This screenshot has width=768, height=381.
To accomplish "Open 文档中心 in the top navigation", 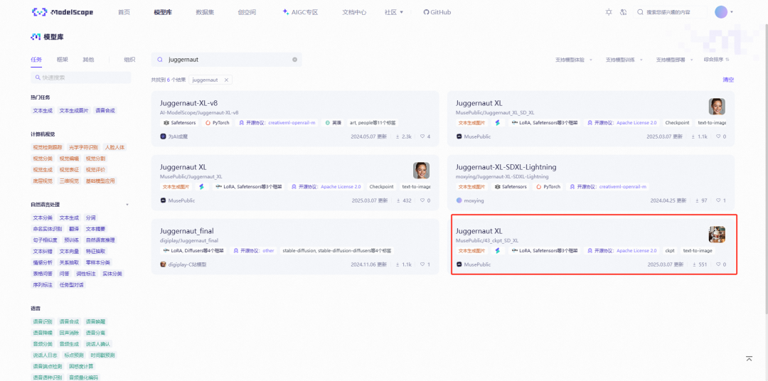I will (x=354, y=12).
